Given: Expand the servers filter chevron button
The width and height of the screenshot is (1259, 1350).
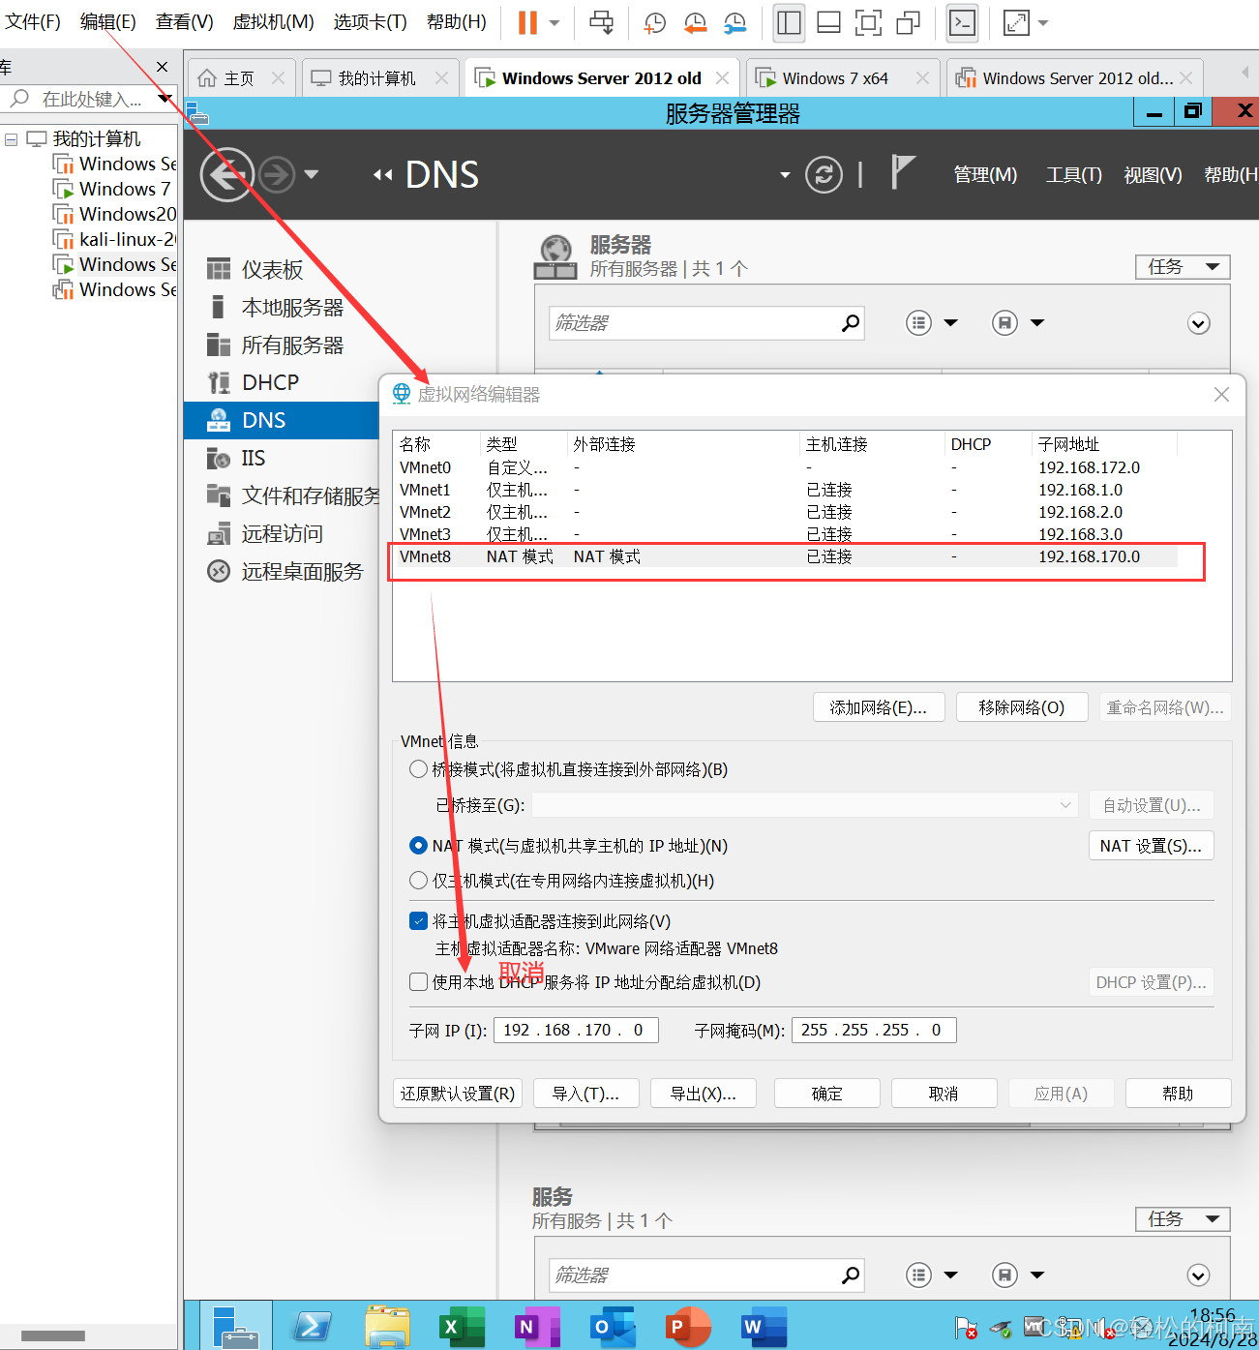Looking at the screenshot, I should [1199, 323].
